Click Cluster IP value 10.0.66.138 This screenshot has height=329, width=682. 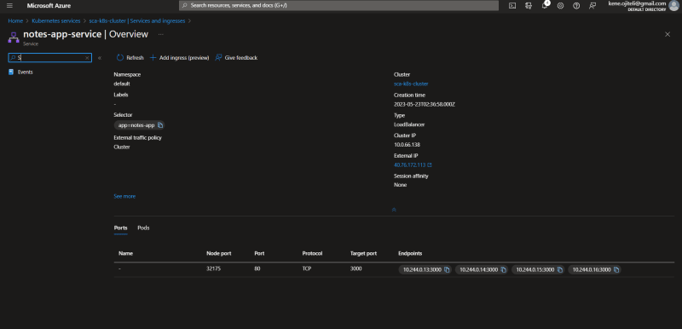pyautogui.click(x=407, y=145)
